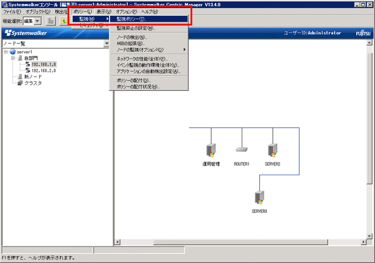Viewport: 375px width, 263px height.
Task: Collapse the server1 tree node
Action: pos(6,52)
